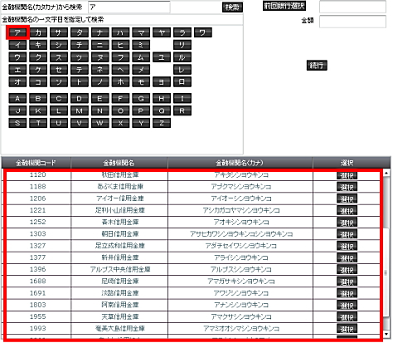This screenshot has width=393, height=343.
Task: Pick the ウ kana button
Action: pos(17,57)
